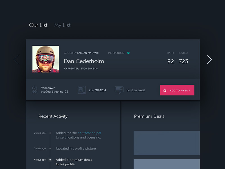This screenshot has width=225, height=169.
Task: Click 'Send an email'
Action: [x=135, y=90]
